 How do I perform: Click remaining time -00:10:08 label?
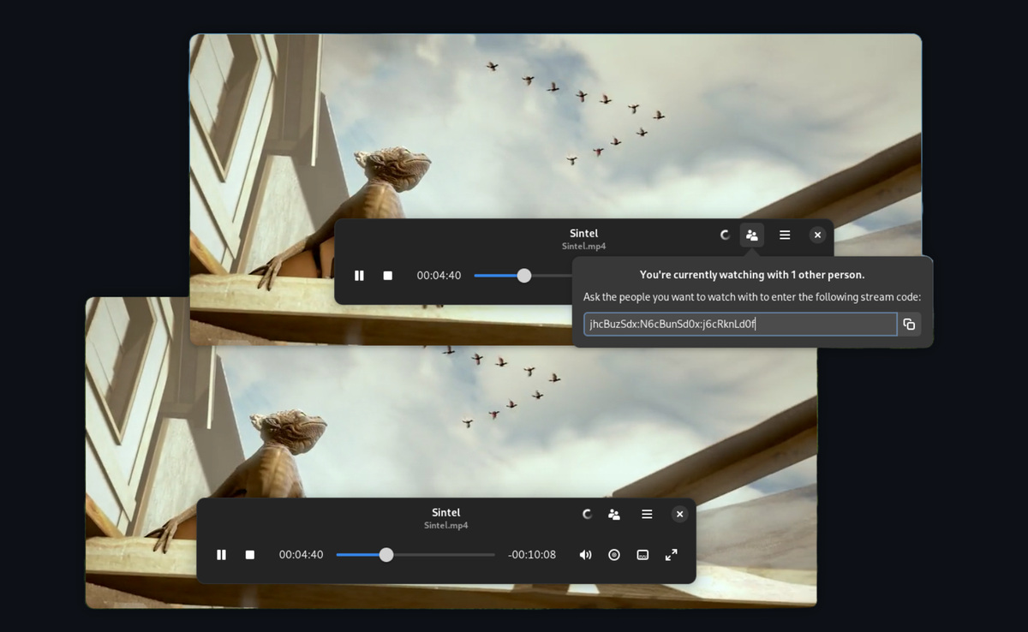[532, 555]
